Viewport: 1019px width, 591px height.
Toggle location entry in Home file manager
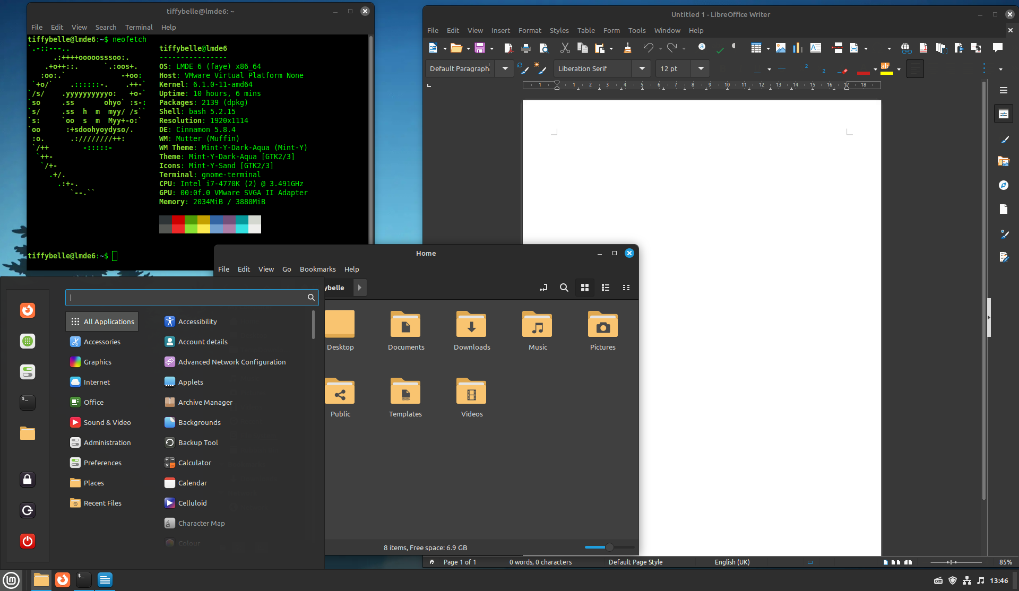(x=543, y=288)
